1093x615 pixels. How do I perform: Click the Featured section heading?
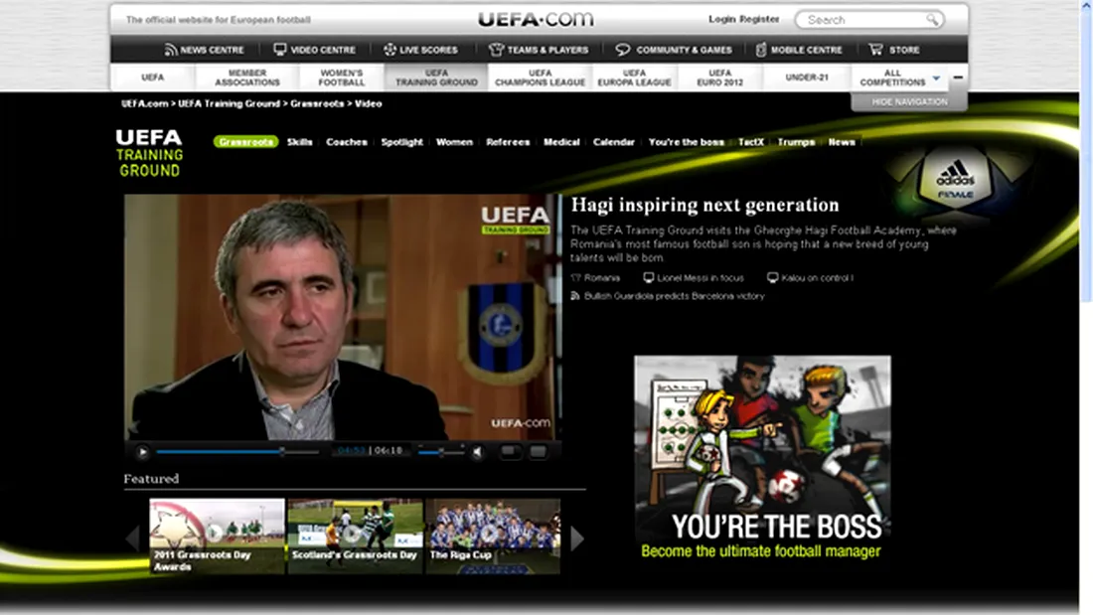(151, 478)
